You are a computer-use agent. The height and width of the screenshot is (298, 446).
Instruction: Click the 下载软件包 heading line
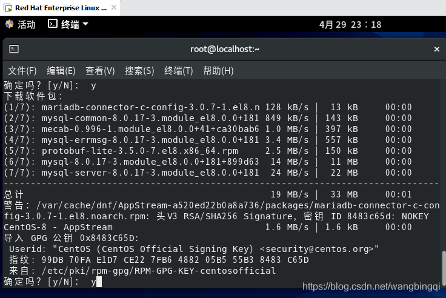click(x=33, y=96)
